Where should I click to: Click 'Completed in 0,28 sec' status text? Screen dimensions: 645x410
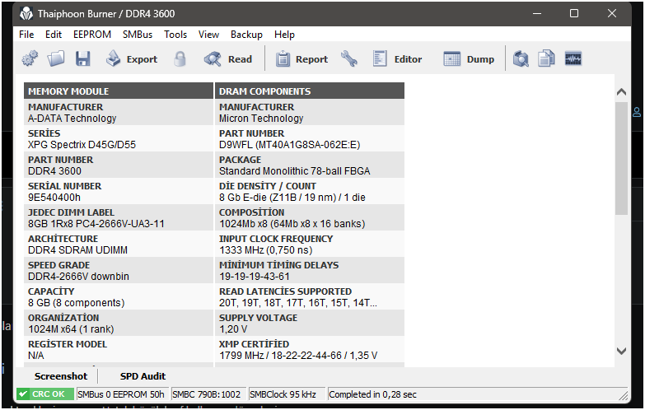372,394
